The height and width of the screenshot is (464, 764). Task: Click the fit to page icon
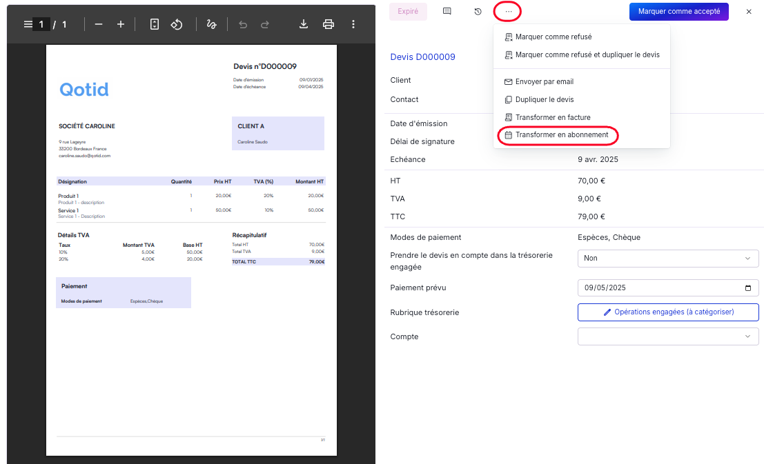pos(155,24)
